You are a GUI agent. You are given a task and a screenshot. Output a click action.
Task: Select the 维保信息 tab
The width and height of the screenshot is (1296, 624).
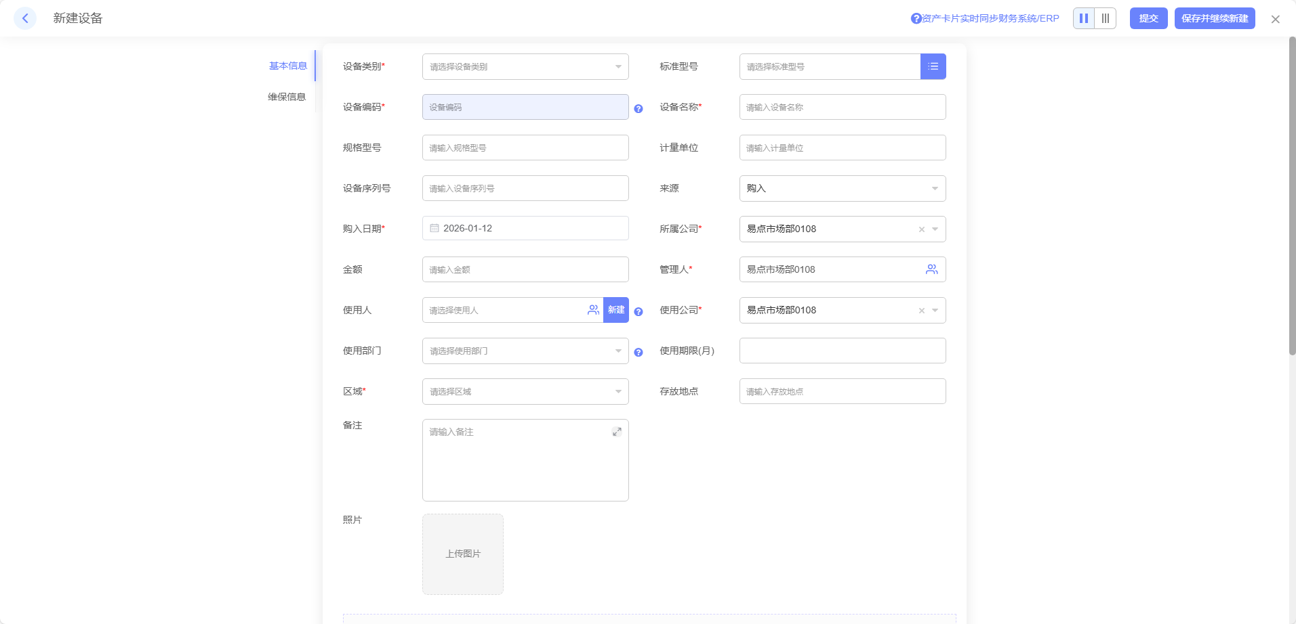point(287,97)
